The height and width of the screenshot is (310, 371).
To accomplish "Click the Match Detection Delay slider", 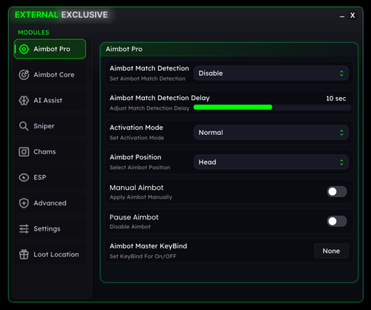I will click(272, 108).
